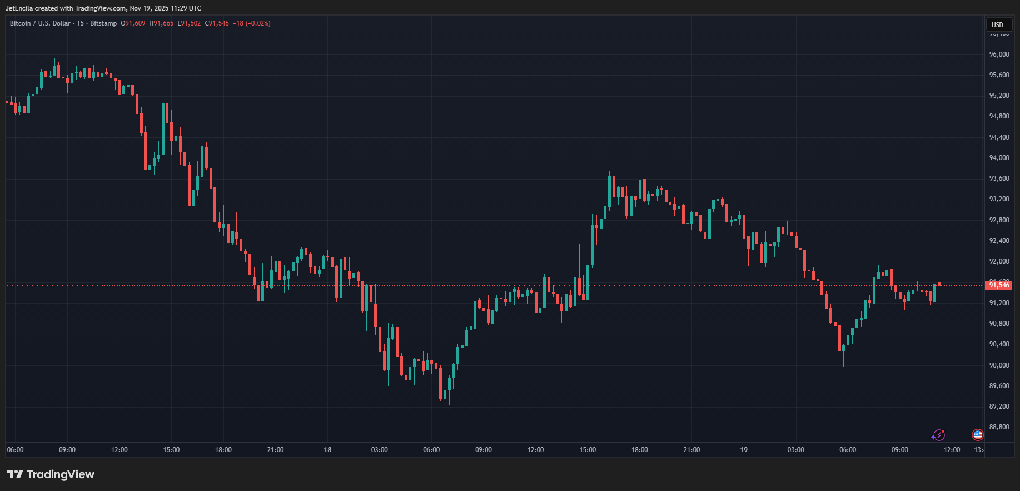Click the 94,000 level on price axis
This screenshot has height=491, width=1020.
(x=999, y=158)
